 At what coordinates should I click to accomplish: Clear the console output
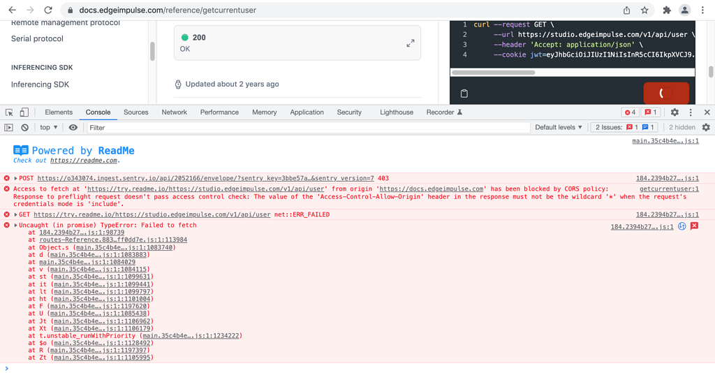(x=24, y=128)
